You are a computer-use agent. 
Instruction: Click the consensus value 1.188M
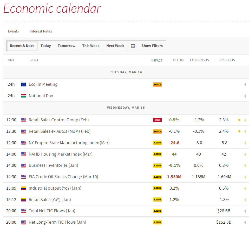point(199,177)
